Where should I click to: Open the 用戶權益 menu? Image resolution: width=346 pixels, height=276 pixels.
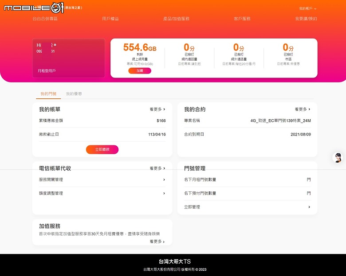[x=110, y=19]
